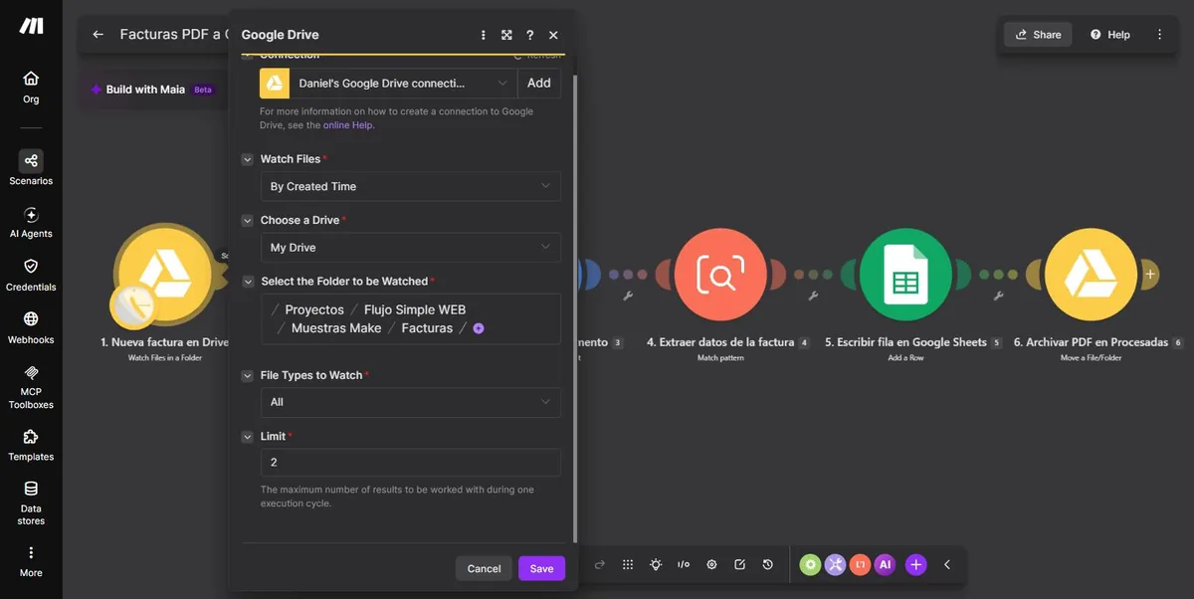The height and width of the screenshot is (599, 1194).
Task: Open the schedule clock on trigger module
Action: (x=132, y=306)
